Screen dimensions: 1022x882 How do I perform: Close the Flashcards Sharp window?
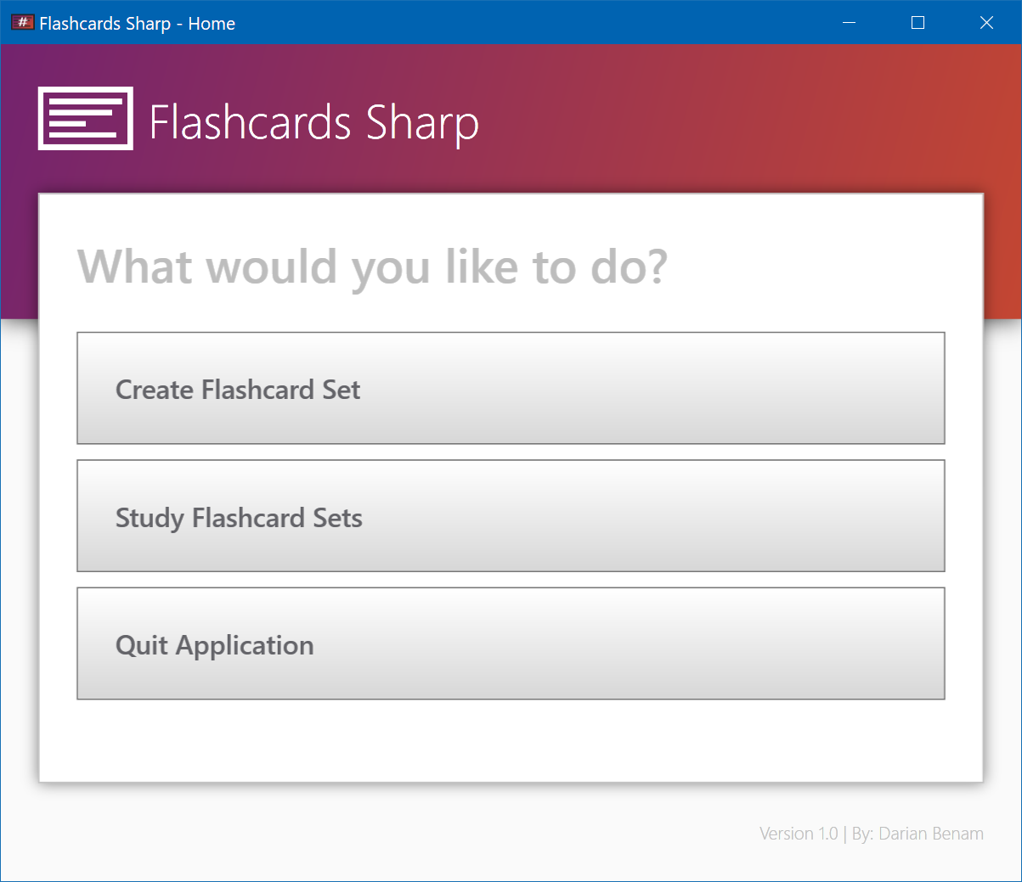point(986,23)
